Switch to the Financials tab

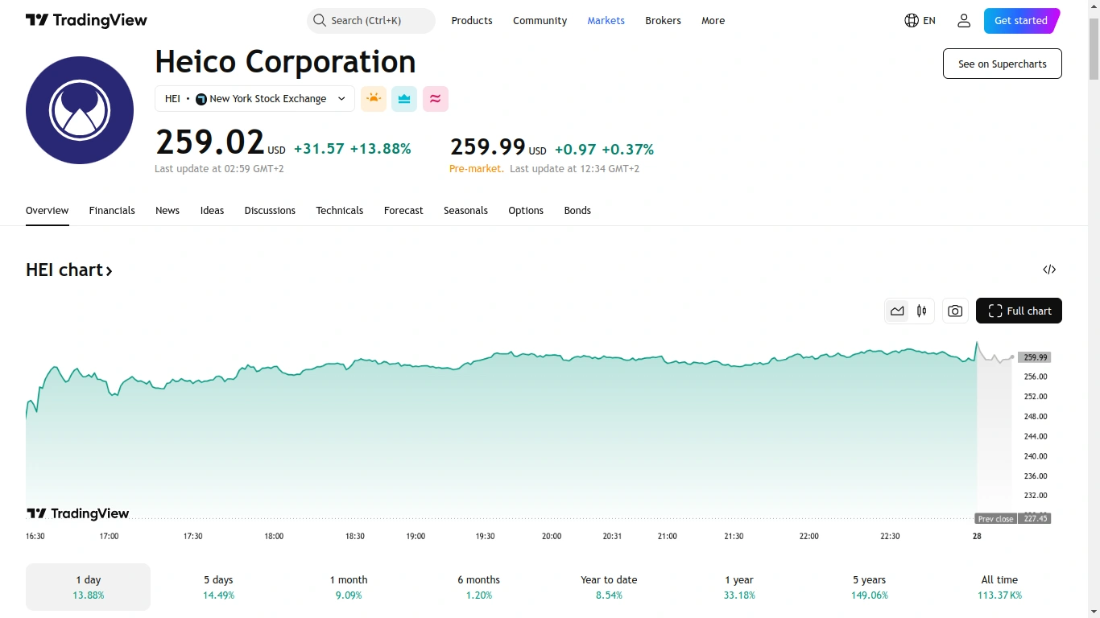(112, 211)
